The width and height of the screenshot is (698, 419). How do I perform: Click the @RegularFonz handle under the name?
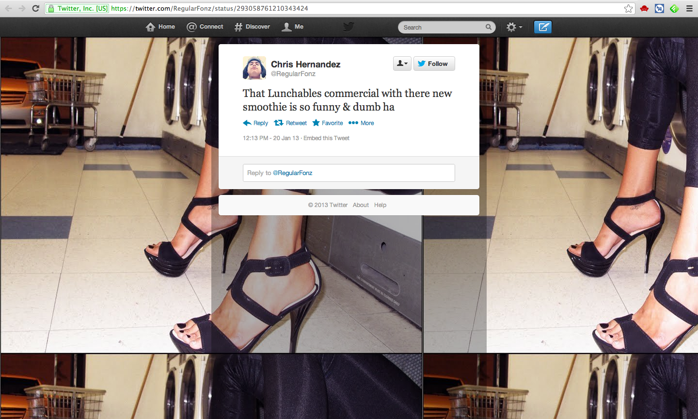point(293,74)
